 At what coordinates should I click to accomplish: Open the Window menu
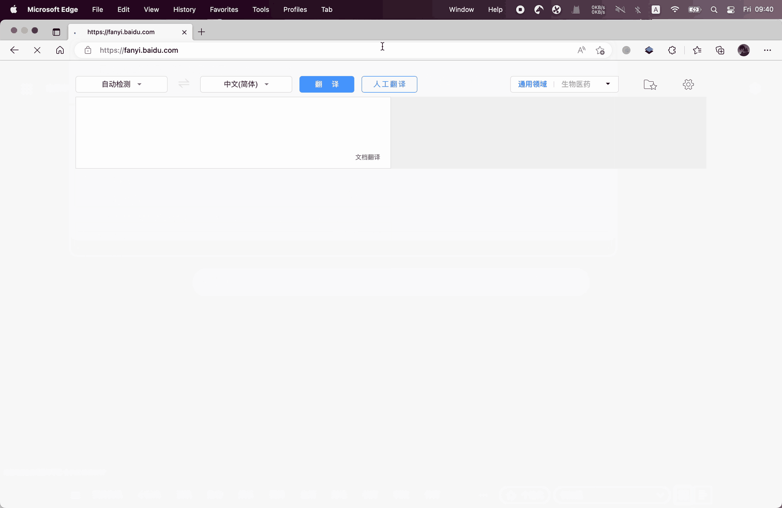point(461,9)
